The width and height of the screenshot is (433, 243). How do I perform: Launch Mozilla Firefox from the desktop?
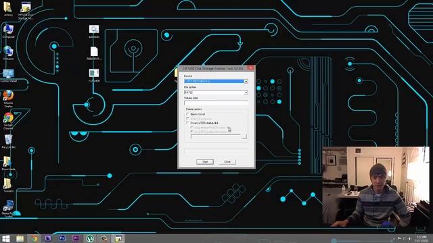pos(8,99)
